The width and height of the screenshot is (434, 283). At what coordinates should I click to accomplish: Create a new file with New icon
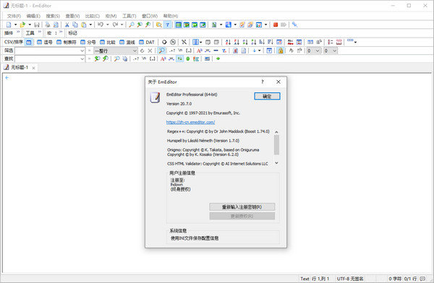click(9, 25)
